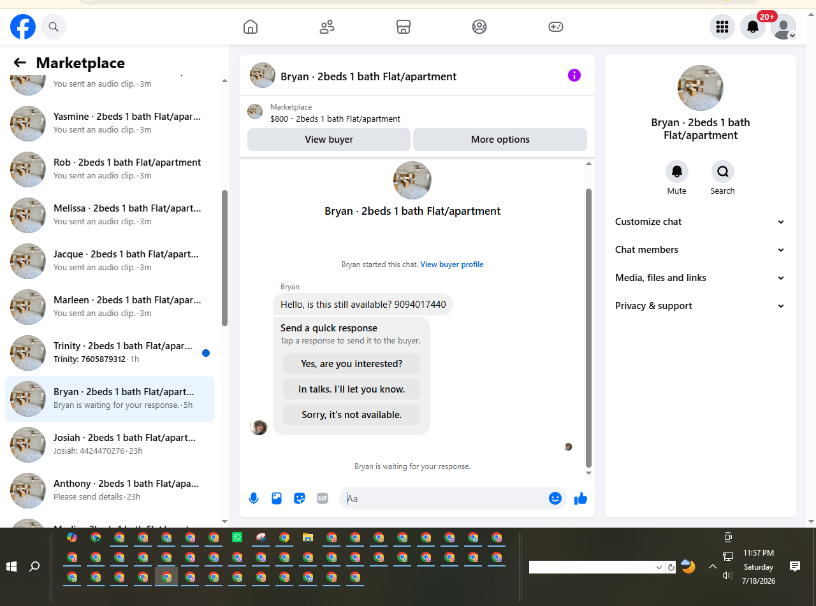Open the notifications bell
This screenshot has height=606, width=816.
coord(753,27)
